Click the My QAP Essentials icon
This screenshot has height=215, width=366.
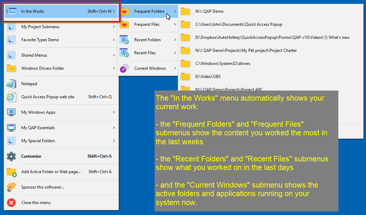click(11, 128)
